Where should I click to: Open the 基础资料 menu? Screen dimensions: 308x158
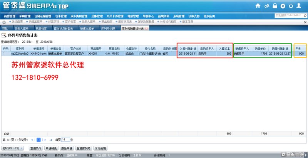(164, 16)
